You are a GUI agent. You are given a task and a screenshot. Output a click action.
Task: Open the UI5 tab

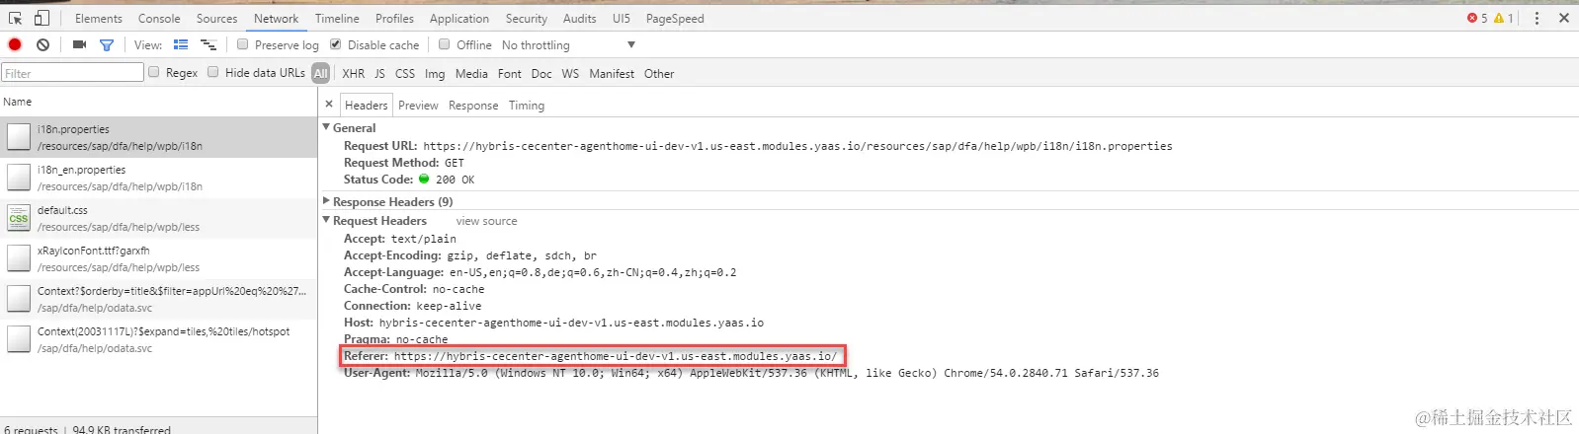(x=622, y=19)
